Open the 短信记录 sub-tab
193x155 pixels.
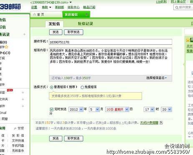point(85,23)
